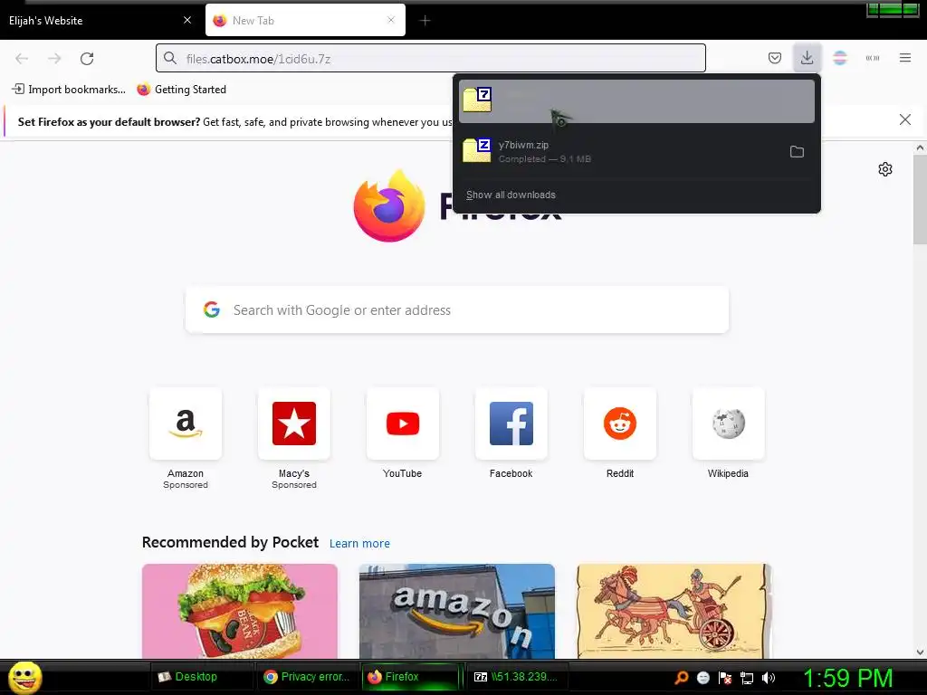927x695 pixels.
Task: Click Show all downloads
Action: [x=511, y=195]
